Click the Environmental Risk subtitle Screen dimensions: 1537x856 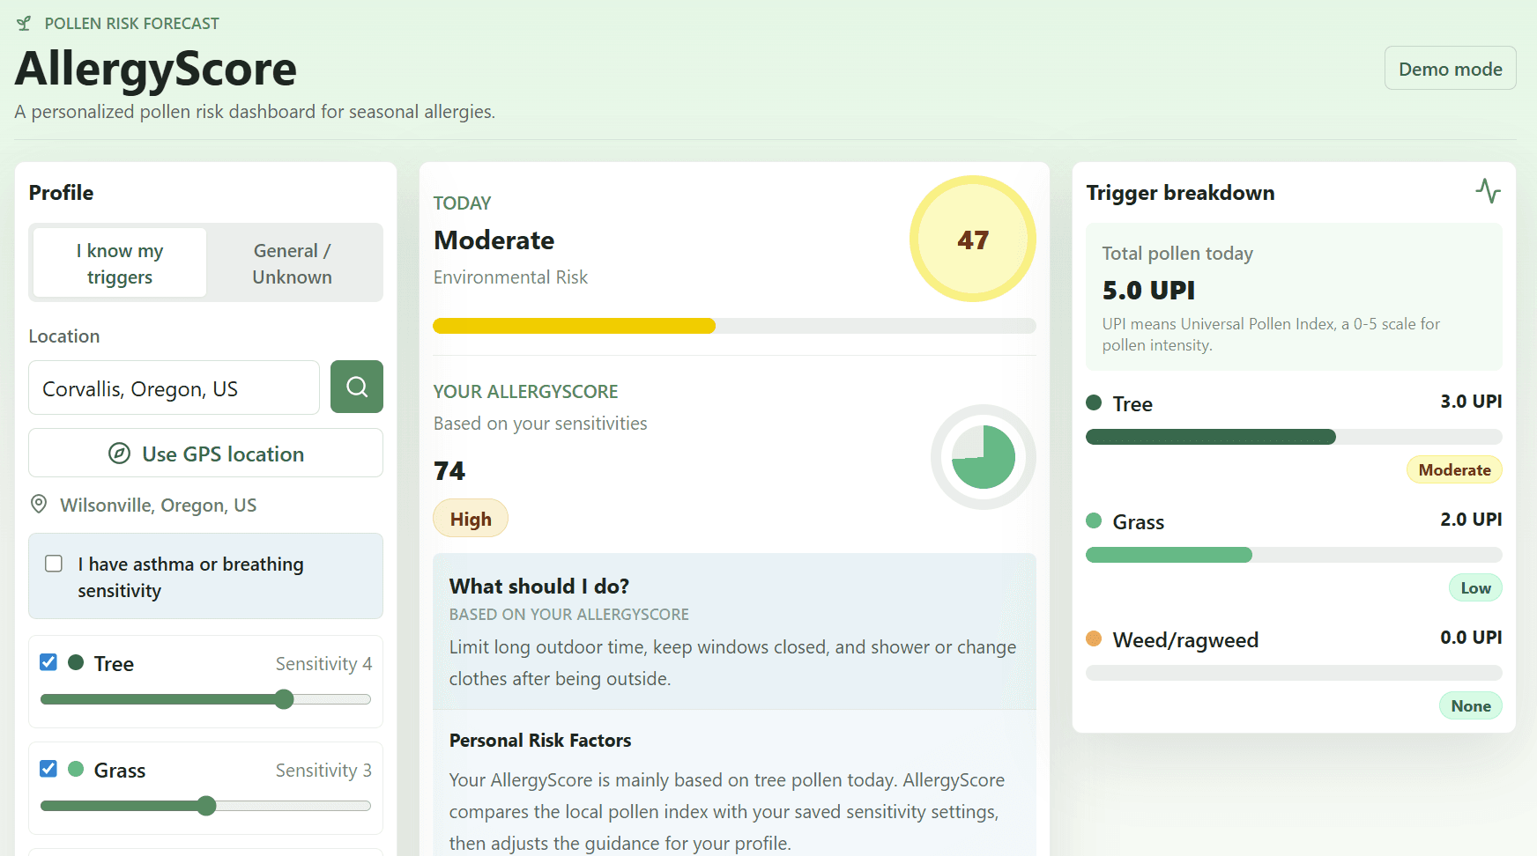(510, 277)
